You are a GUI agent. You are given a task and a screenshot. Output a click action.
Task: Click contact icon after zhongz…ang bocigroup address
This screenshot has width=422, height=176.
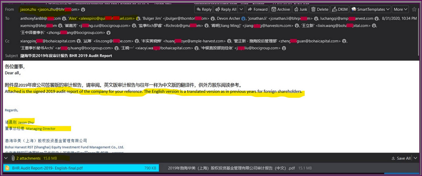(108, 33)
